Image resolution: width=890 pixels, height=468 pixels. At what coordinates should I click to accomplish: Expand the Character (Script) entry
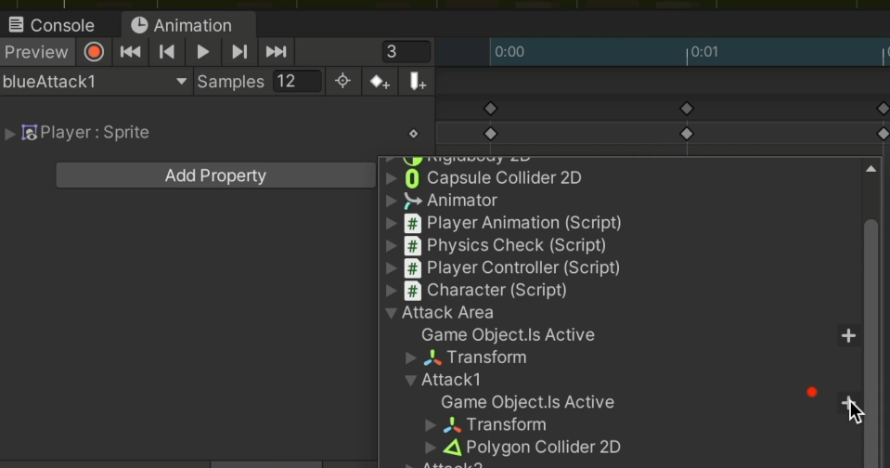pyautogui.click(x=391, y=291)
